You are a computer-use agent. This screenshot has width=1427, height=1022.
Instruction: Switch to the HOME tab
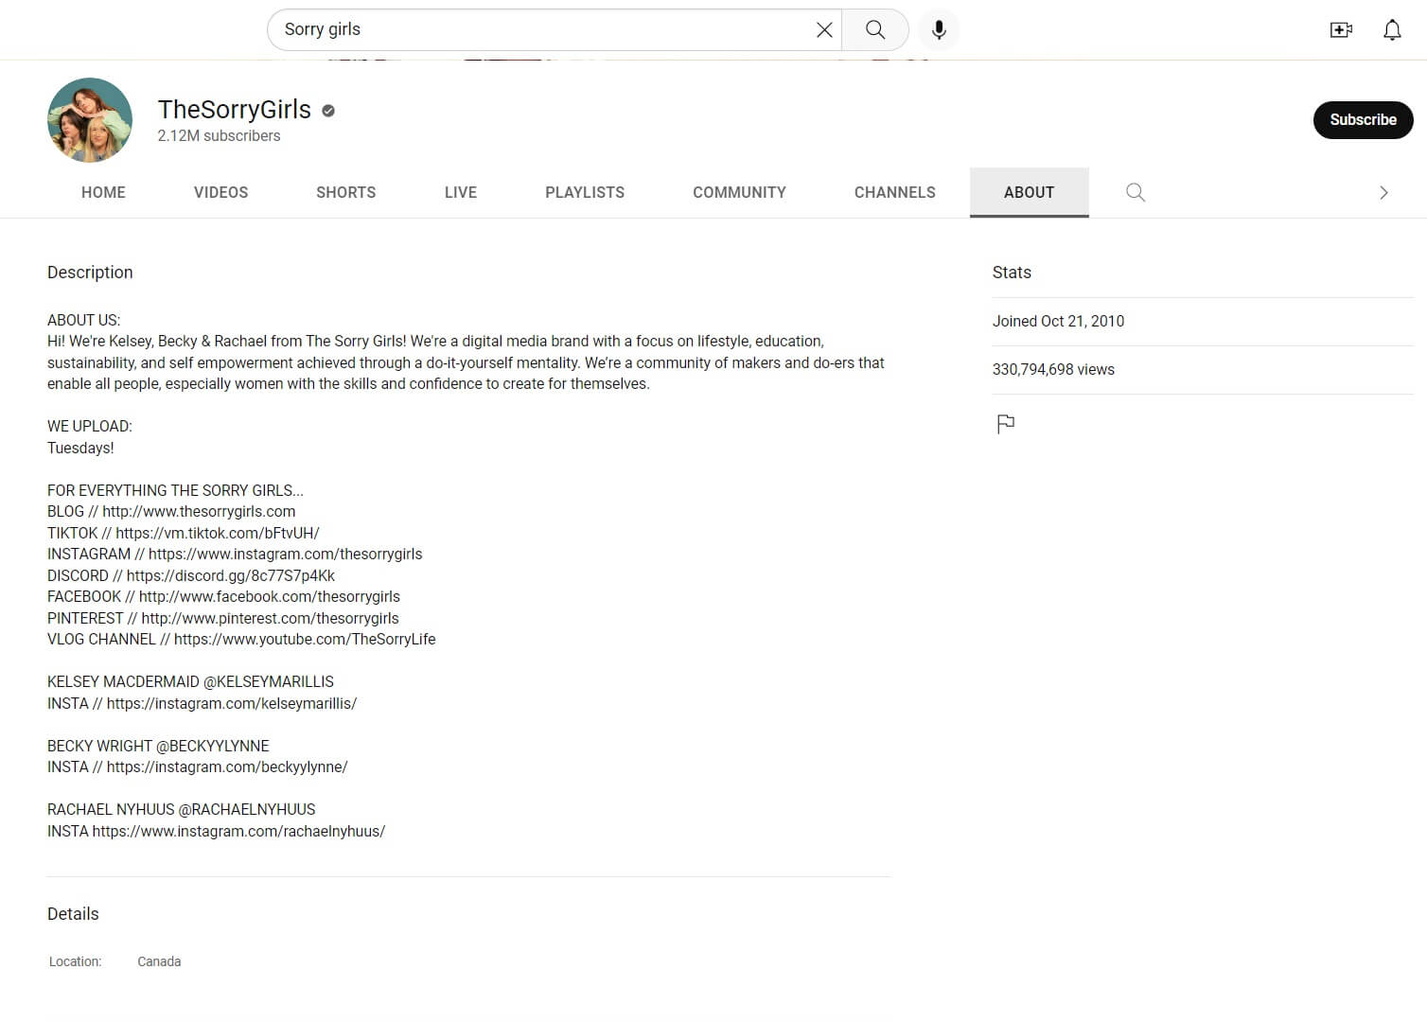[103, 193]
